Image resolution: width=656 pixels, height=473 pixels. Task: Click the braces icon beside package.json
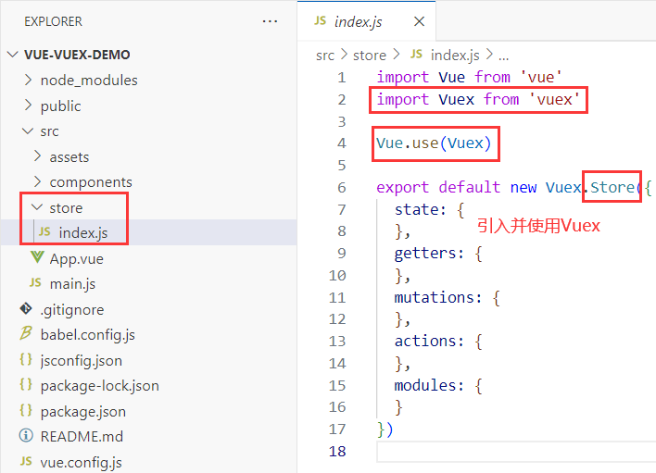26,410
